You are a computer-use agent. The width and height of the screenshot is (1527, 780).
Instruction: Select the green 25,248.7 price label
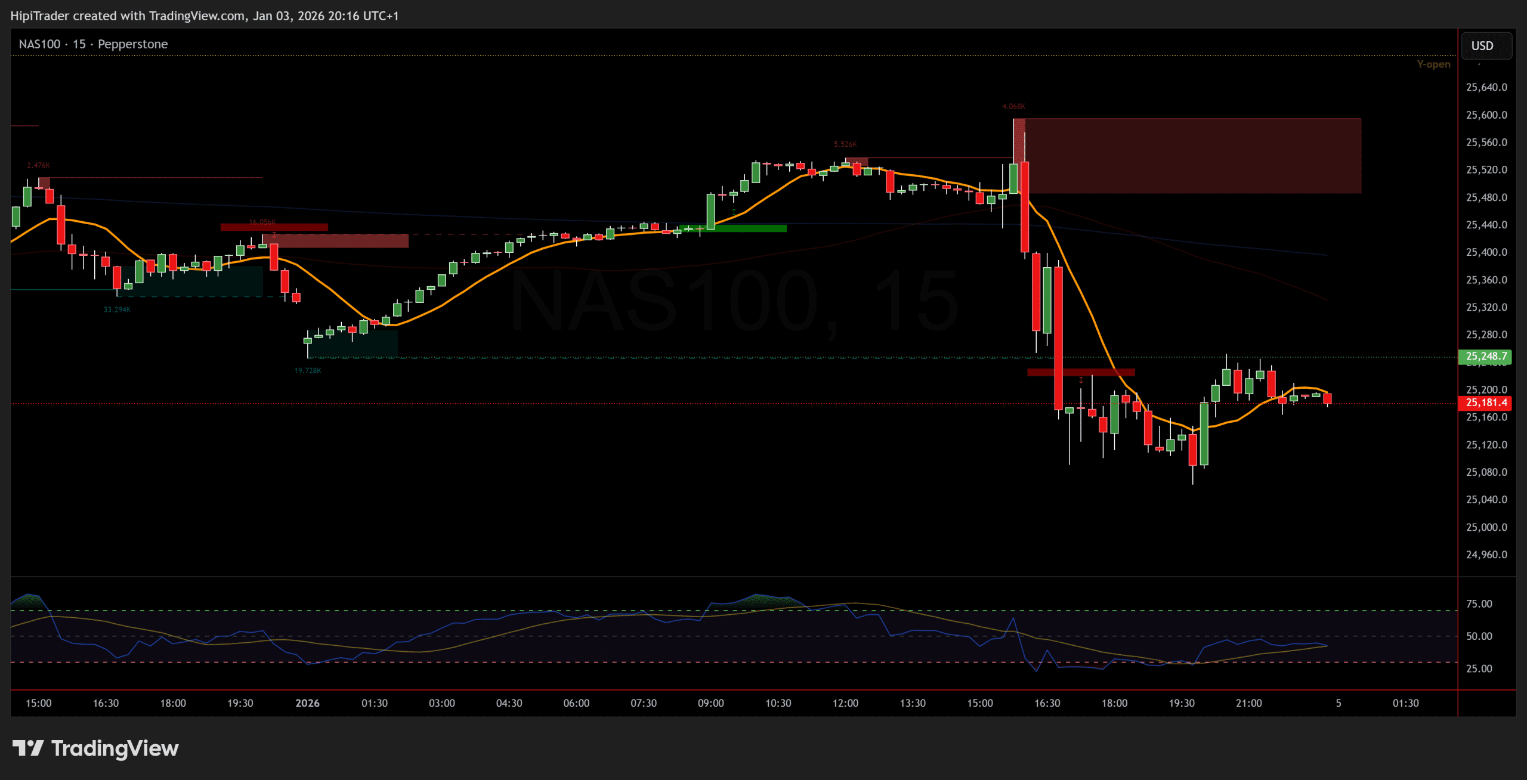[1486, 356]
